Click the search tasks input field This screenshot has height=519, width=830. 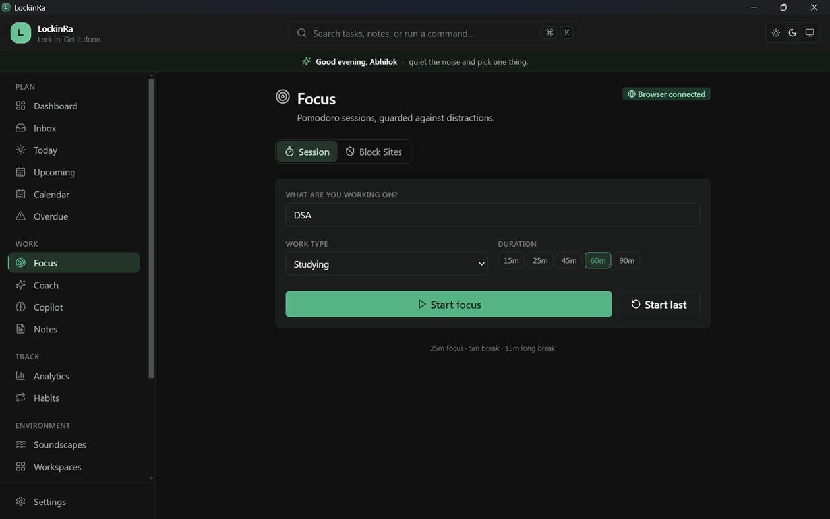pos(433,33)
